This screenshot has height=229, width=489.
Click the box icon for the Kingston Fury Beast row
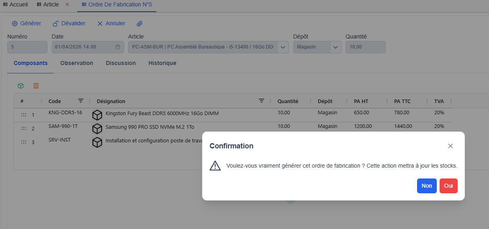(x=97, y=115)
